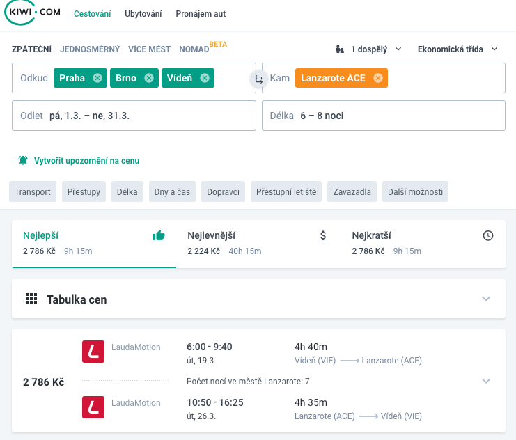
Task: Swap origin and destination fields
Action: coord(258,79)
